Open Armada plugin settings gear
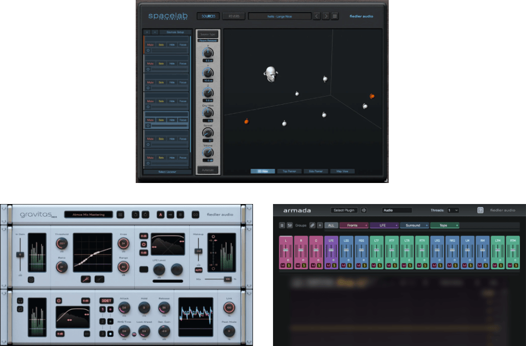526x346 pixels. click(364, 210)
